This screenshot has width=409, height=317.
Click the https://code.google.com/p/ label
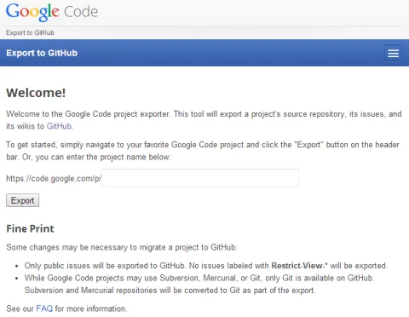[x=54, y=179]
